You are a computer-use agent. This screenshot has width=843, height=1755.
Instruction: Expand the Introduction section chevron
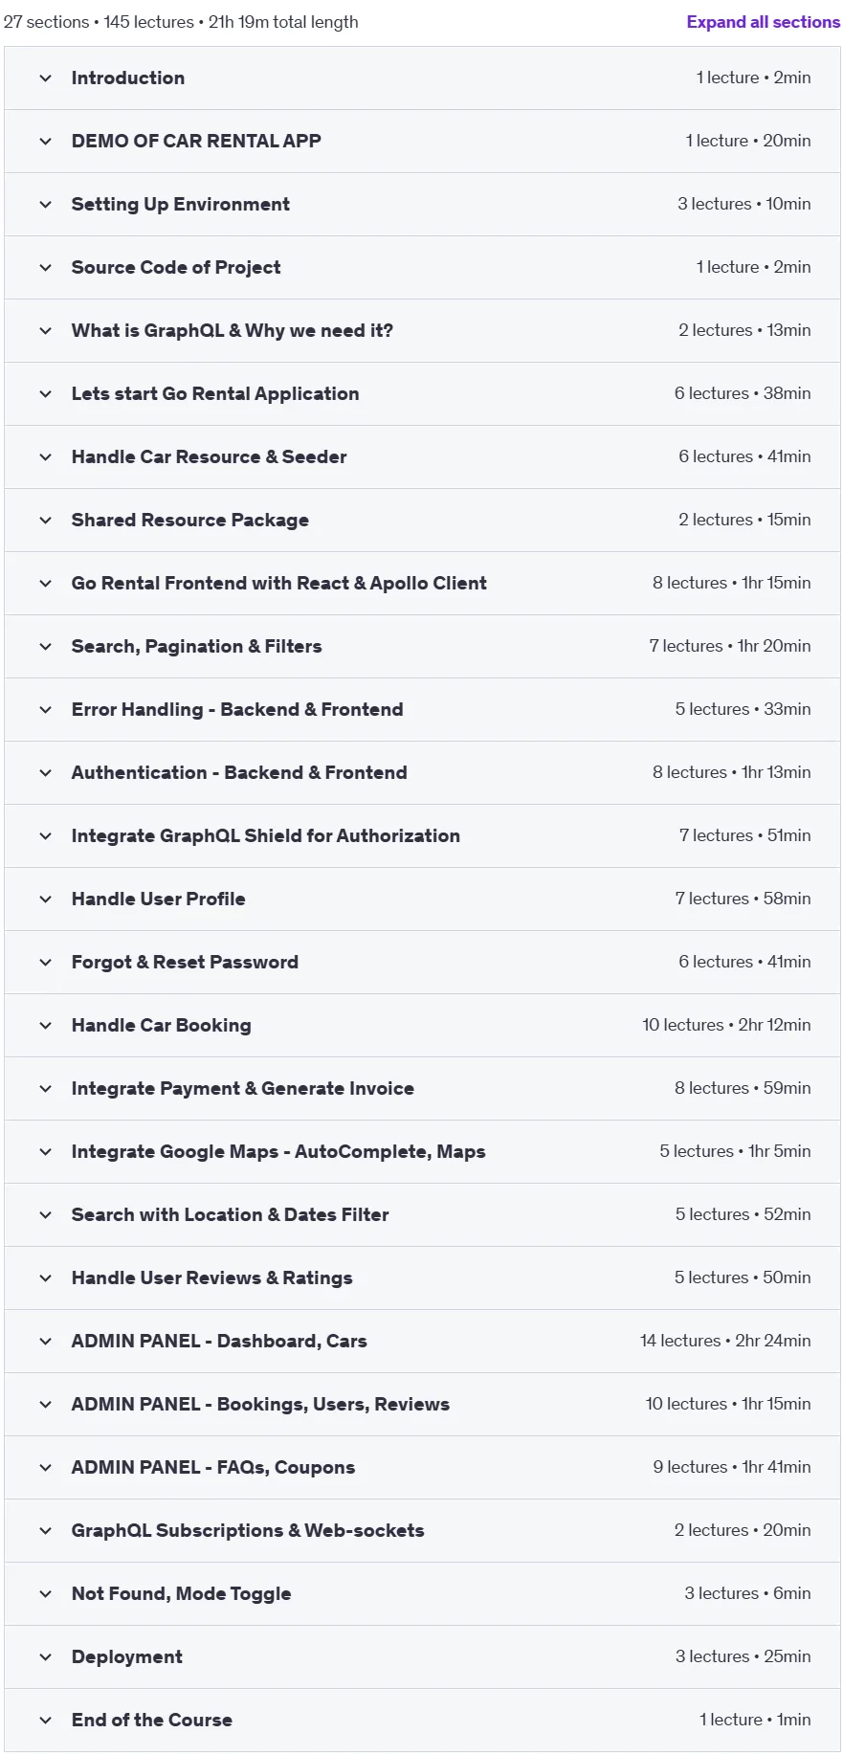point(45,78)
